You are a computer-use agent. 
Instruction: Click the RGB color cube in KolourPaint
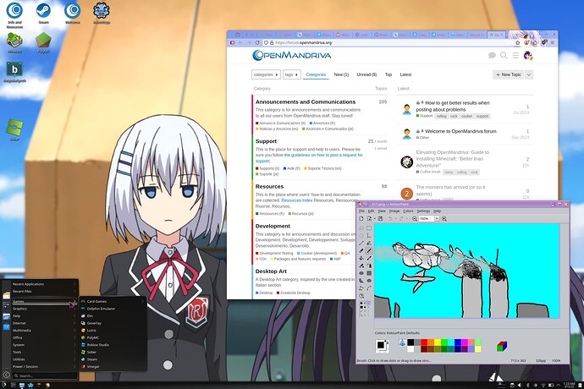point(502,346)
